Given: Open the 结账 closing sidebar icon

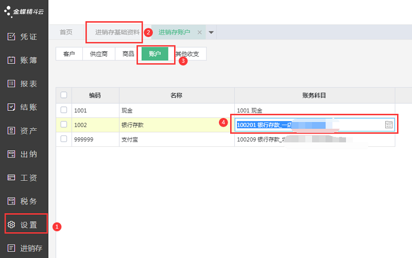Looking at the screenshot, I should tap(11, 107).
